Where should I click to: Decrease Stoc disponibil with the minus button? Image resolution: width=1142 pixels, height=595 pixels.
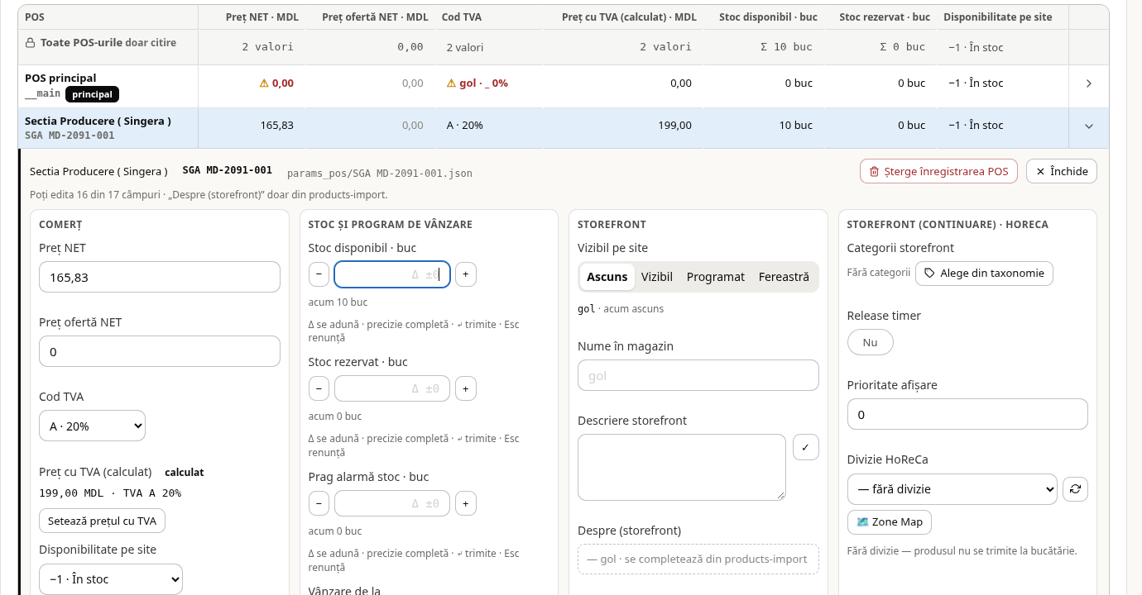tap(319, 274)
